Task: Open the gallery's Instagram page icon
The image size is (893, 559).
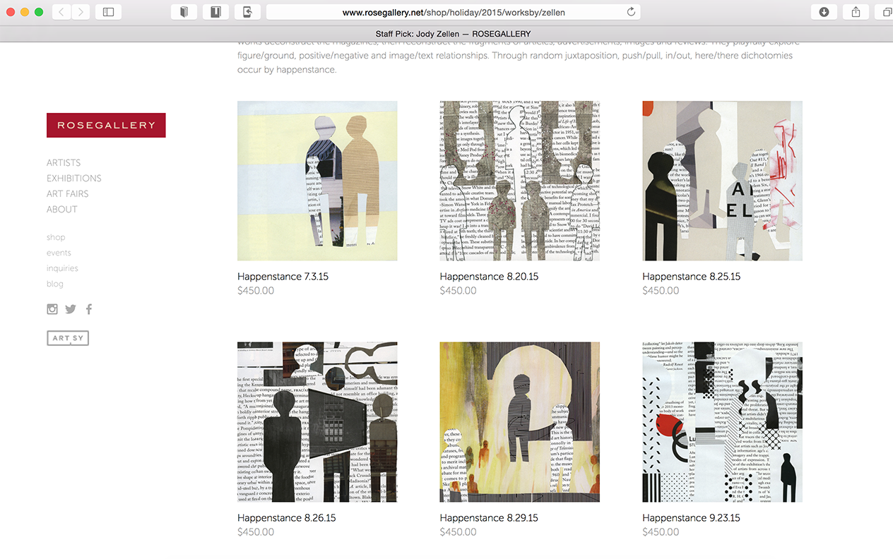Action: click(52, 309)
